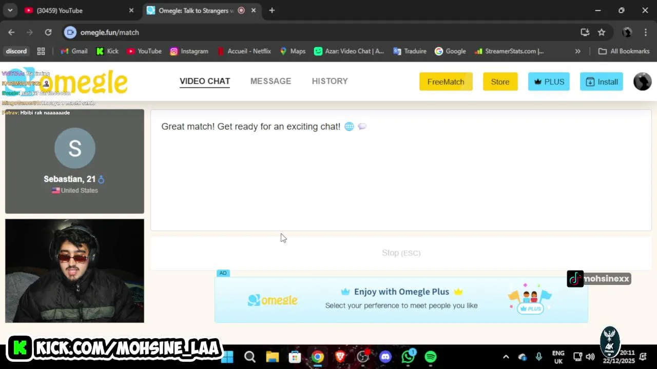
Task: Open the Google bookmark
Action: (x=450, y=51)
